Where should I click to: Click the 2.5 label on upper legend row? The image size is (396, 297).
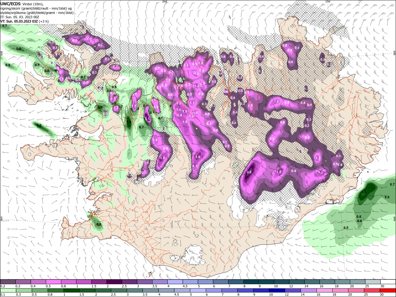(x=124, y=286)
